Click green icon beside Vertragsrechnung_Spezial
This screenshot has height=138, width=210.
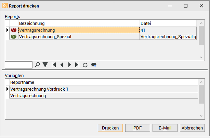[14, 36]
